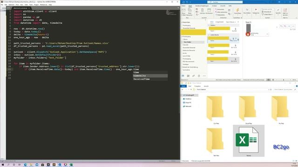Click the Delete trash icon in Outlook ribbon
Image resolution: width=298 pixels, height=167 pixels.
[x=203, y=10]
